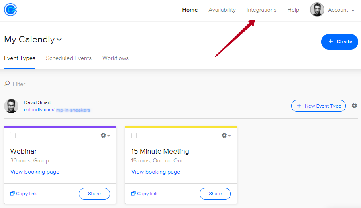
Task: Open the 15 Minute Meeting event title
Action: 160,151
